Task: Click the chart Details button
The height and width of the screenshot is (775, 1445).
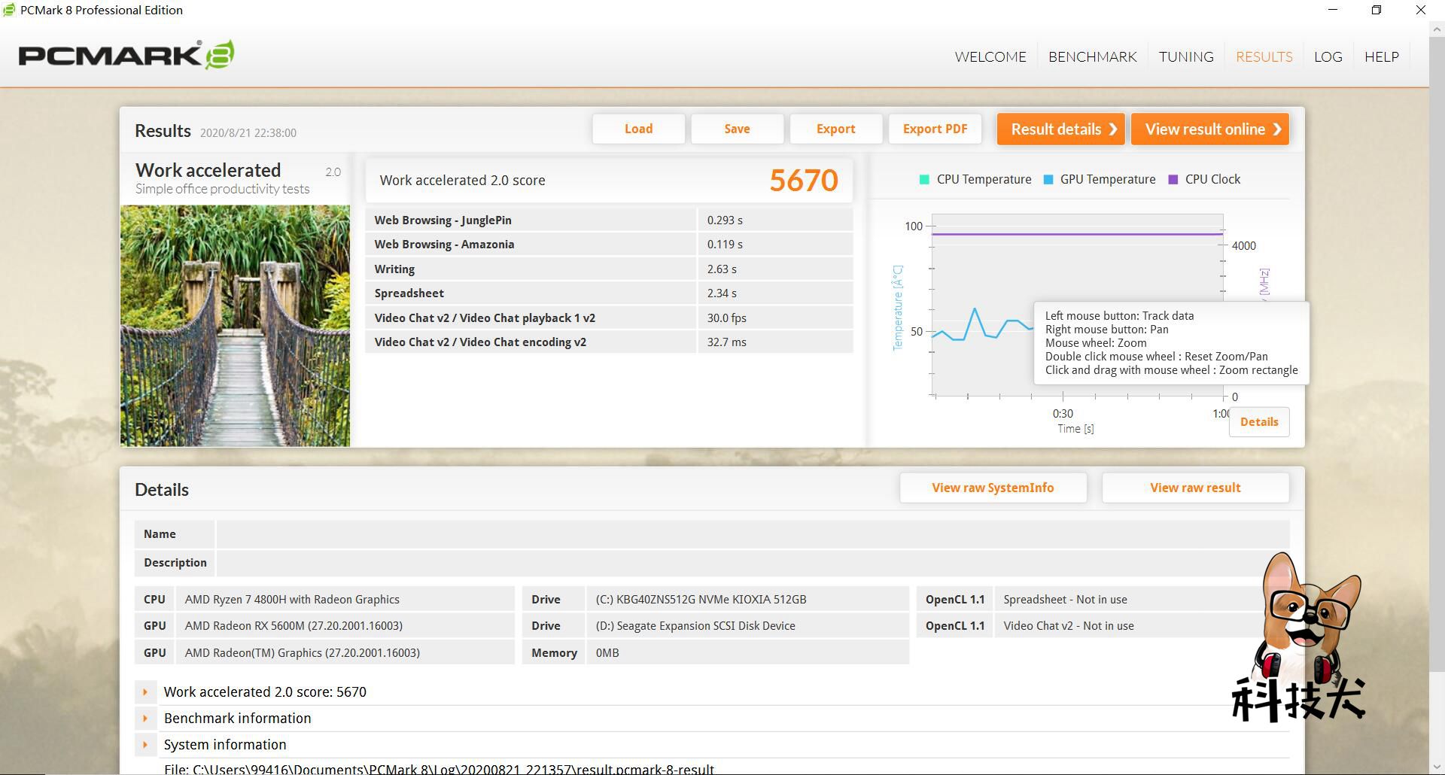Action: (1258, 422)
